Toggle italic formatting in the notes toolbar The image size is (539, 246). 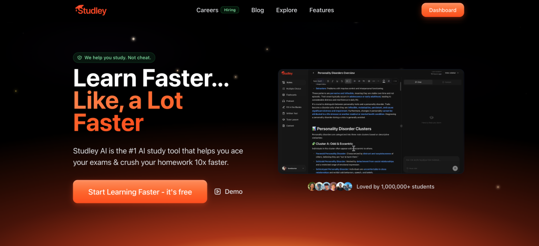332,81
